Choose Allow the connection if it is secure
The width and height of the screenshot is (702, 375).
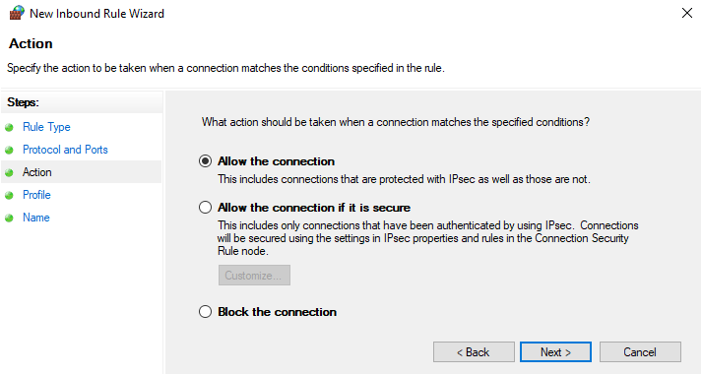205,208
